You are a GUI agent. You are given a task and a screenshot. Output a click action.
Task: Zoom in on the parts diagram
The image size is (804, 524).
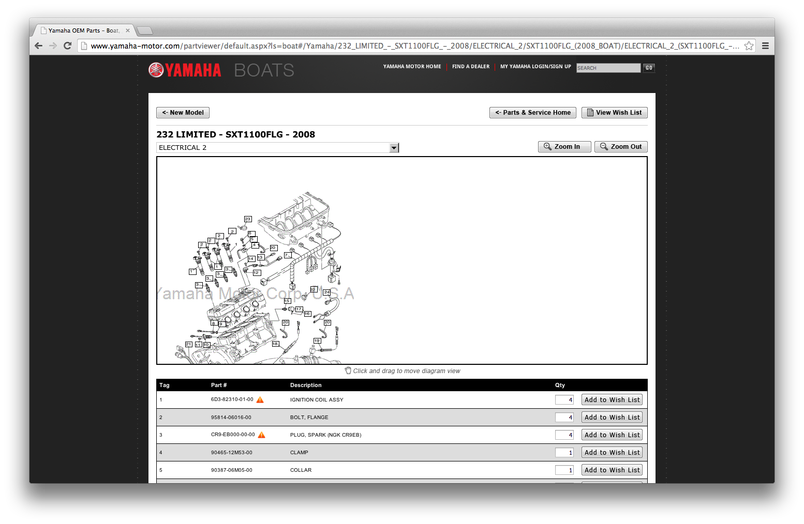pos(564,147)
